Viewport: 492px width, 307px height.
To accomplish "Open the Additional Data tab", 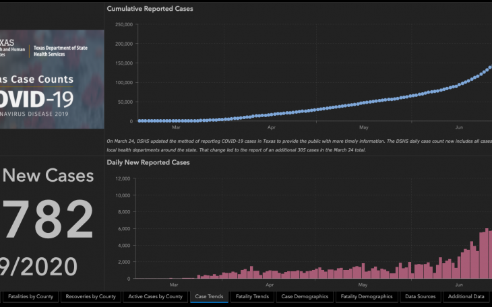I will coord(466,296).
